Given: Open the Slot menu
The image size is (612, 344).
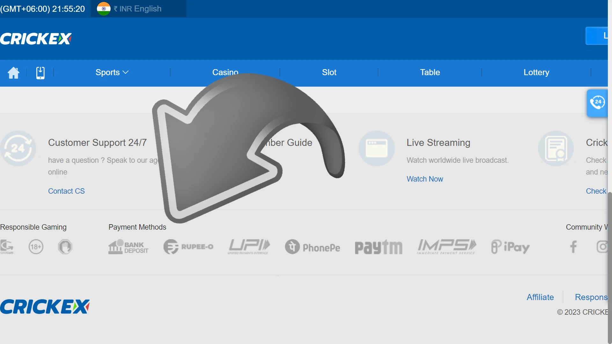Looking at the screenshot, I should (329, 73).
